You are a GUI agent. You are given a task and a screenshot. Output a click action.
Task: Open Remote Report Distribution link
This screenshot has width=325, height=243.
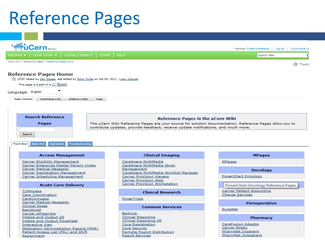(x=148, y=232)
